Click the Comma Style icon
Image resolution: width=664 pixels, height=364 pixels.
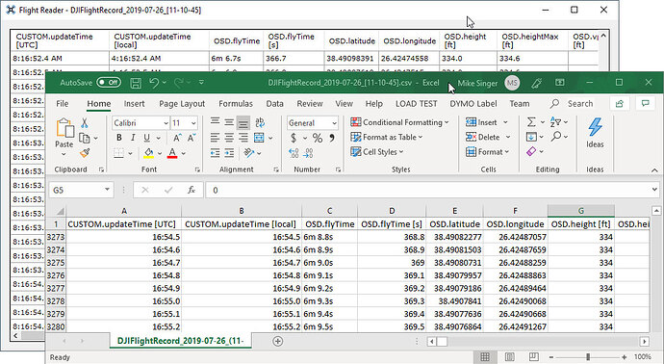pos(332,138)
